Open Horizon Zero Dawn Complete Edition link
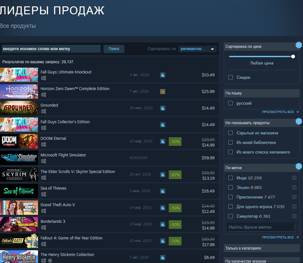Viewport: 303px width, 263px height. [75, 88]
